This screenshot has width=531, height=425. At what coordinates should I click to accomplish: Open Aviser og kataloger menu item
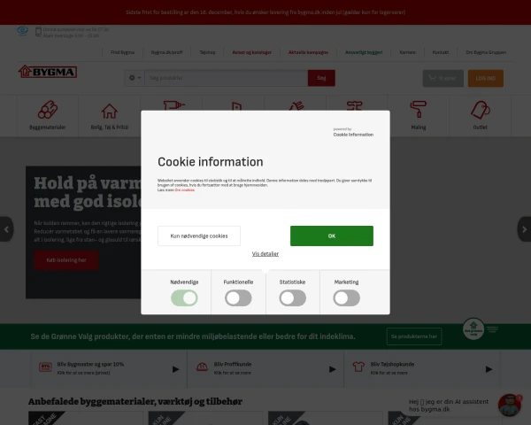pyautogui.click(x=251, y=52)
